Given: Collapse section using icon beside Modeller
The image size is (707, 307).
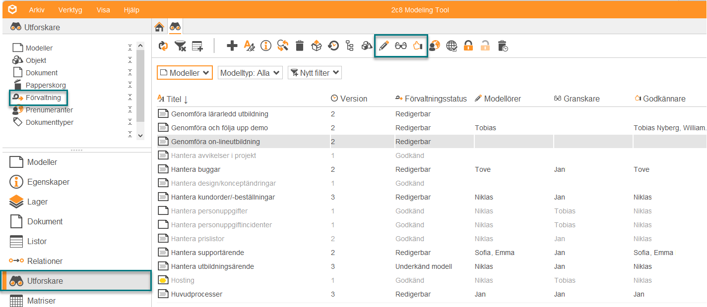Looking at the screenshot, I should tap(129, 48).
